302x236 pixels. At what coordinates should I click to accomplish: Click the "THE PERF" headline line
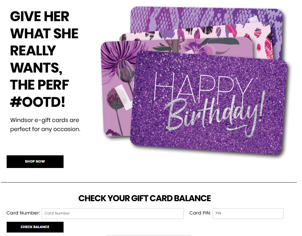[x=40, y=85]
